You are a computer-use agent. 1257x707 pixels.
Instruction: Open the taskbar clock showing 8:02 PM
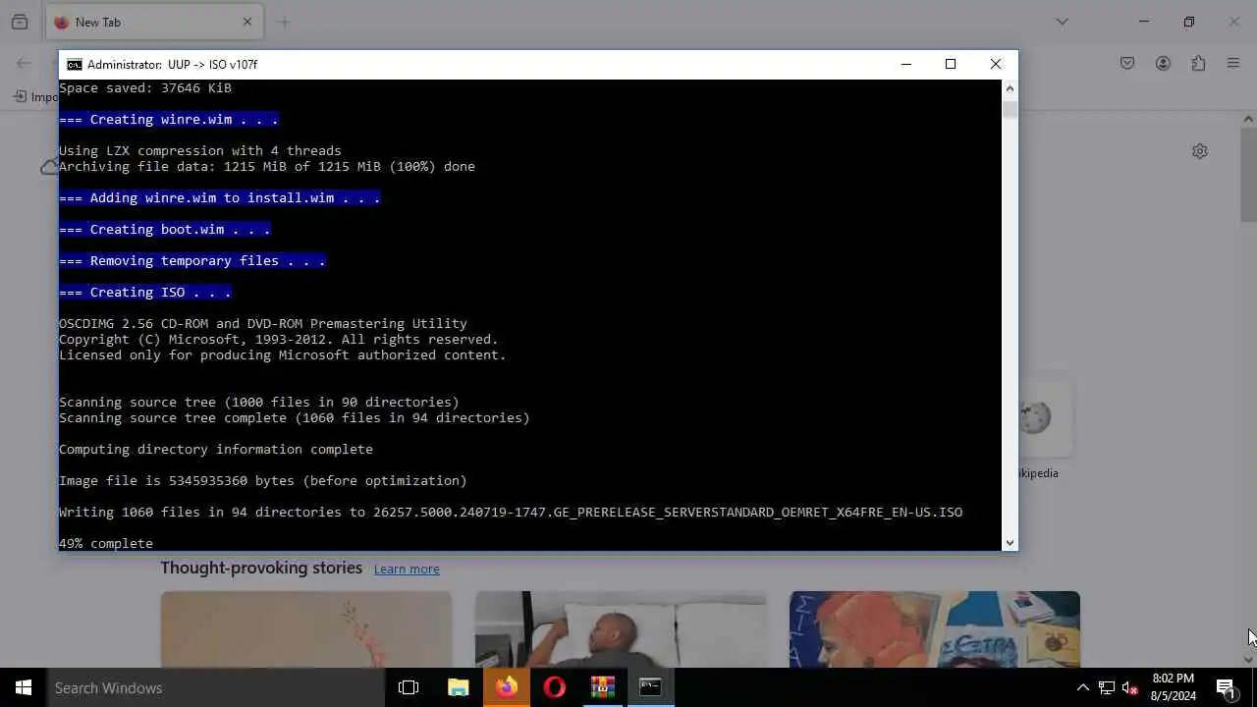tap(1174, 687)
